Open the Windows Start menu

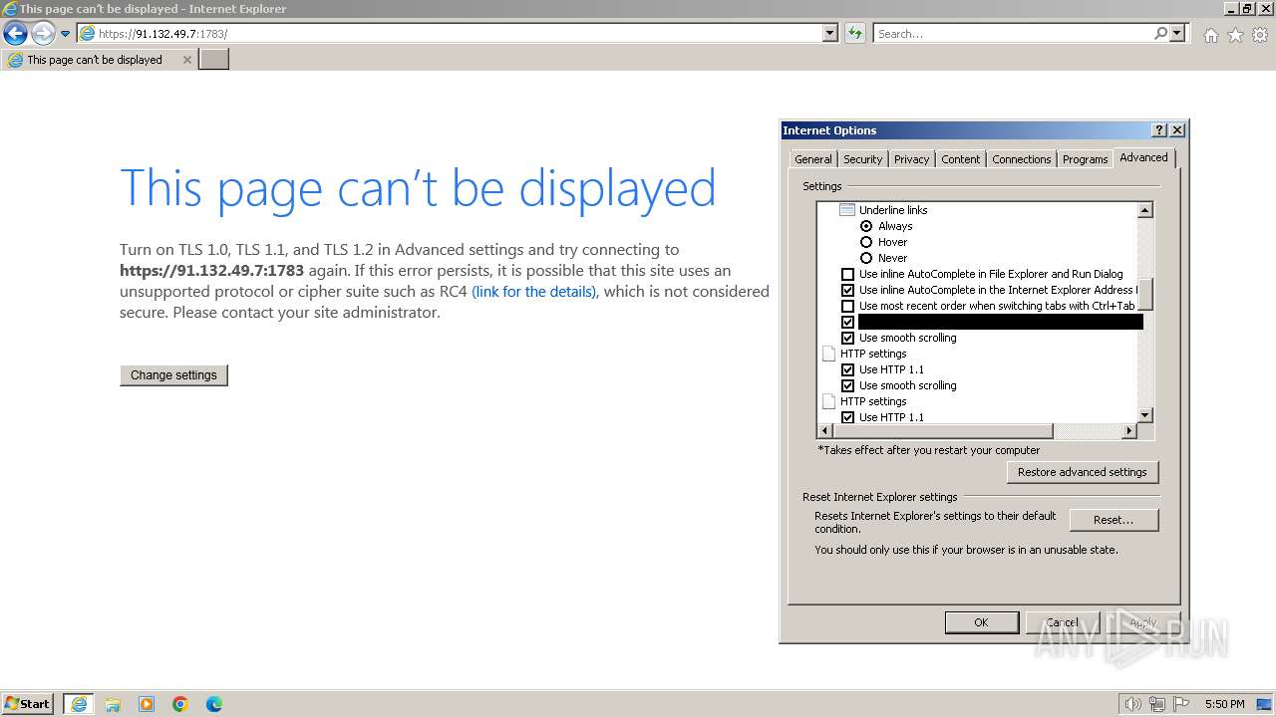click(28, 704)
